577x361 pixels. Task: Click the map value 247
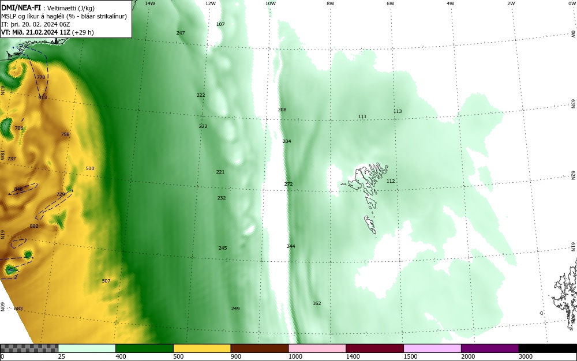point(180,33)
